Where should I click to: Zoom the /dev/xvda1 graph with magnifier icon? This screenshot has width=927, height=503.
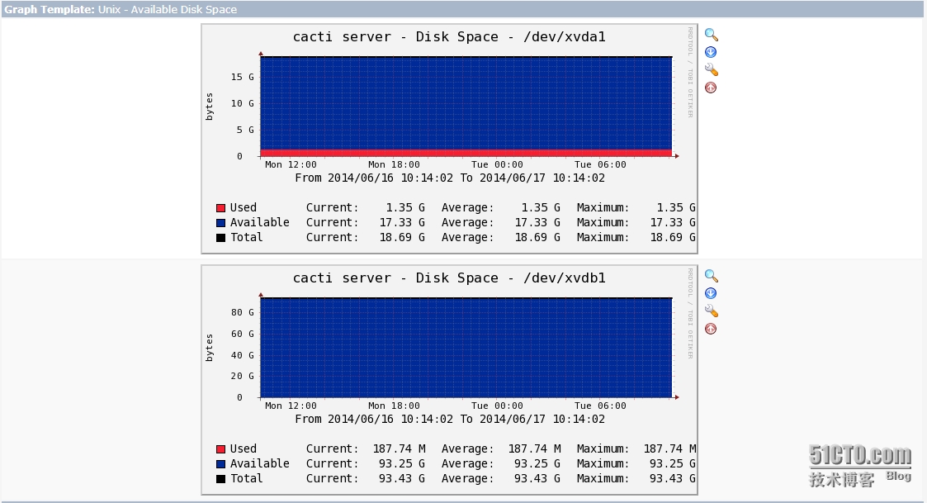point(712,35)
